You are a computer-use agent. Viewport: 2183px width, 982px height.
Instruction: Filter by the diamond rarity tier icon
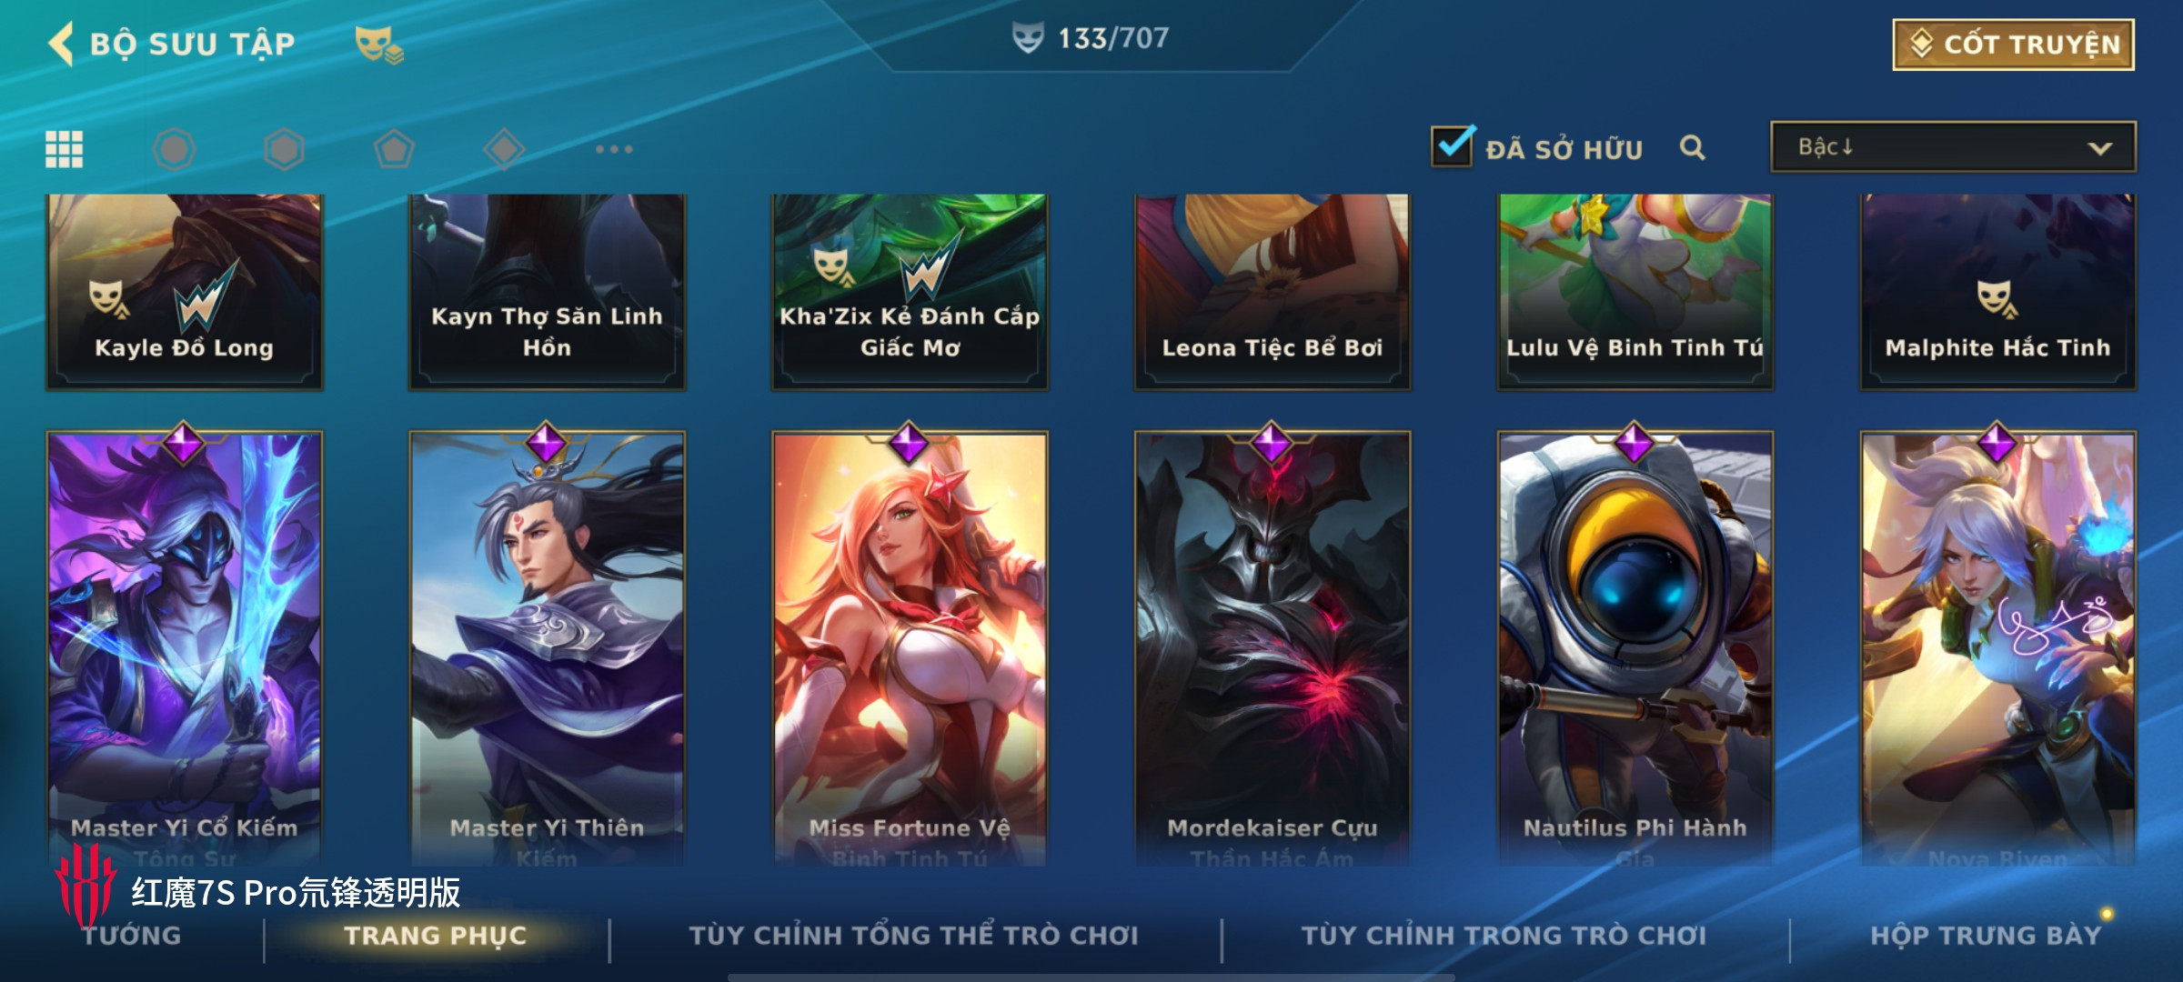504,149
